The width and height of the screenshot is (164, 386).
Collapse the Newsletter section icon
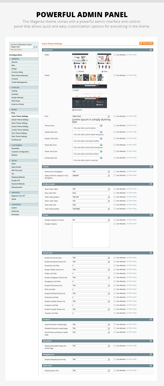151,341
